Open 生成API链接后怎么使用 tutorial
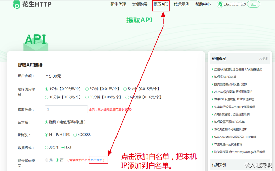This screenshot has height=171, width=275. [238, 70]
